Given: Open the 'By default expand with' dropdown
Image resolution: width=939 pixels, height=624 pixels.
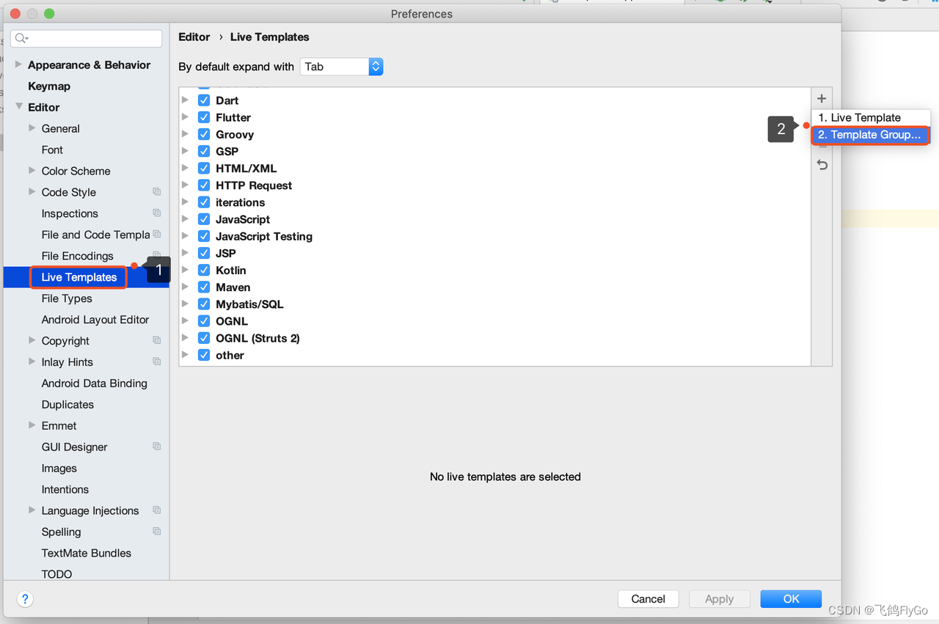Looking at the screenshot, I should [x=341, y=67].
